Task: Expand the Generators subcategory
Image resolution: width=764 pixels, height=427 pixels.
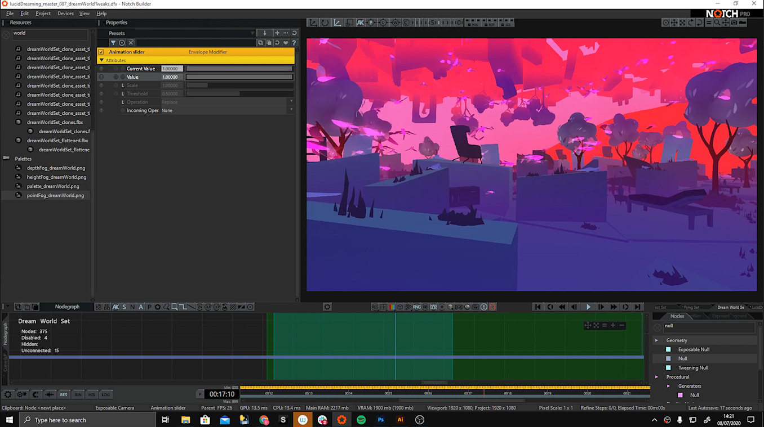Action: [668, 386]
